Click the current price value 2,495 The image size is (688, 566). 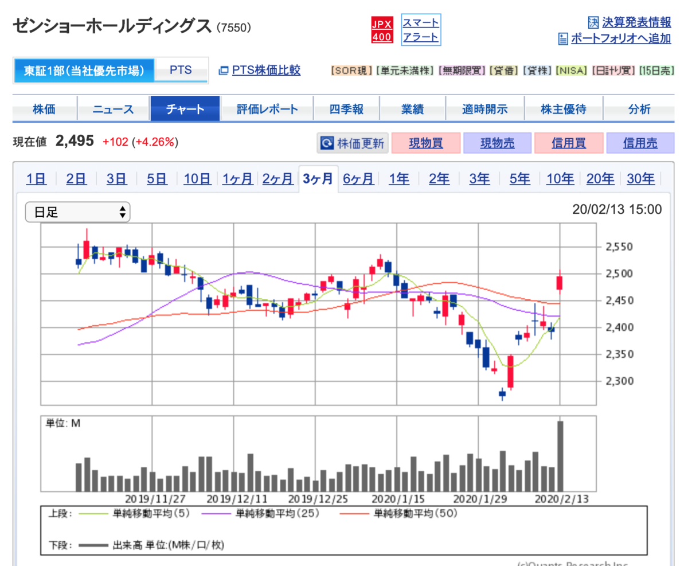click(75, 142)
